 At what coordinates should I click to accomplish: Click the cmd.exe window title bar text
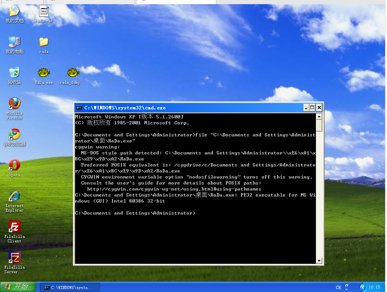tap(125, 108)
